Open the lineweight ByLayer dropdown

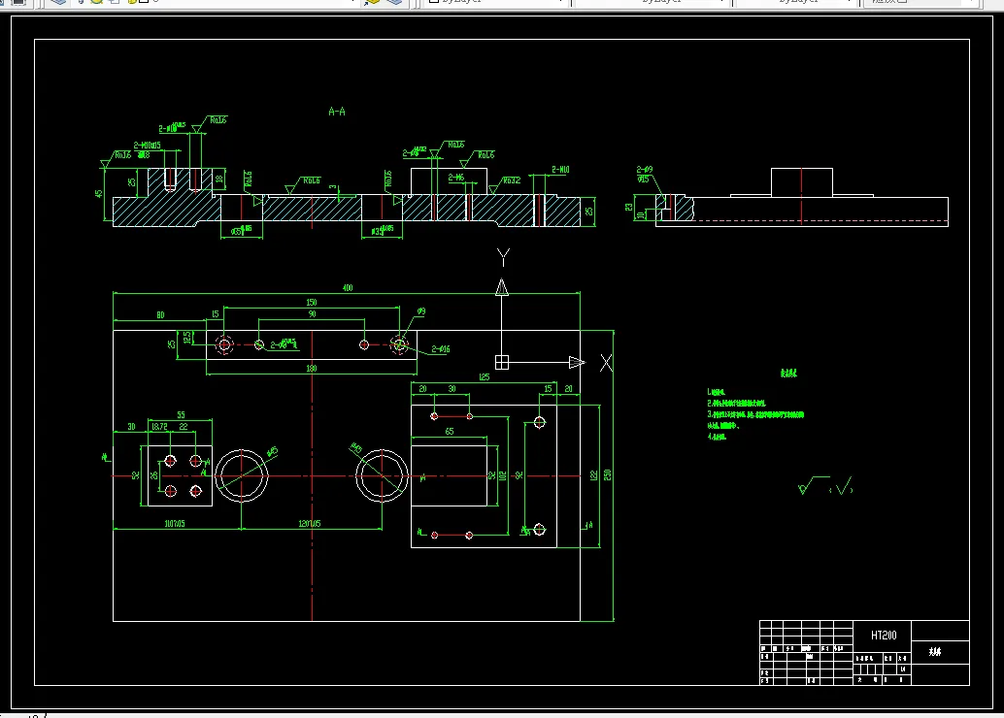pos(797,2)
